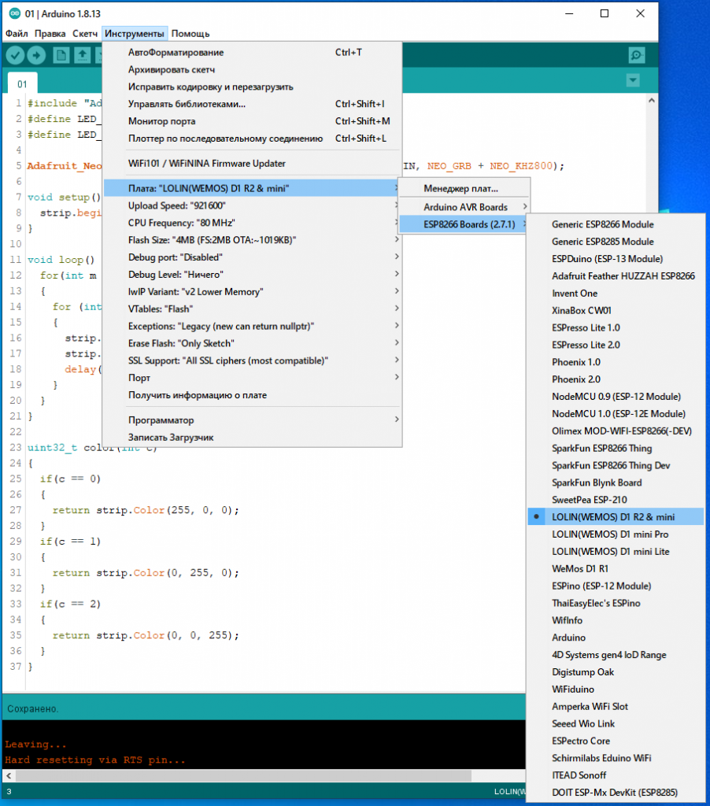Open Менеджер плат (Boards Manager)
This screenshot has width=710, height=806.
pyautogui.click(x=460, y=189)
